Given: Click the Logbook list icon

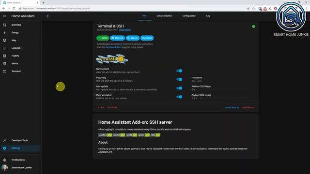Looking at the screenshot, I should pos(4,48).
